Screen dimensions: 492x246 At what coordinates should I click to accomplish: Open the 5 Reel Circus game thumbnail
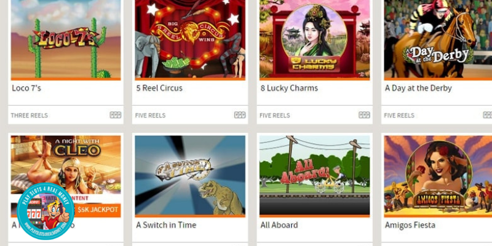pos(190,39)
